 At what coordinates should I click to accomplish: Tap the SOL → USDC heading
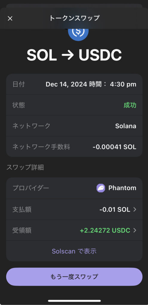pyautogui.click(x=74, y=55)
